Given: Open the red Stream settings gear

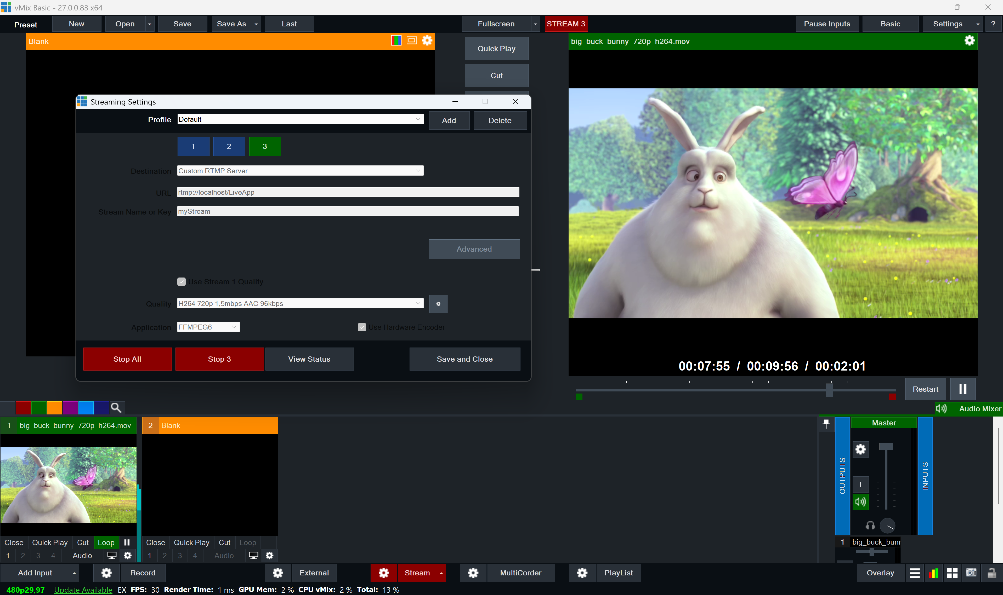Looking at the screenshot, I should click(x=384, y=573).
